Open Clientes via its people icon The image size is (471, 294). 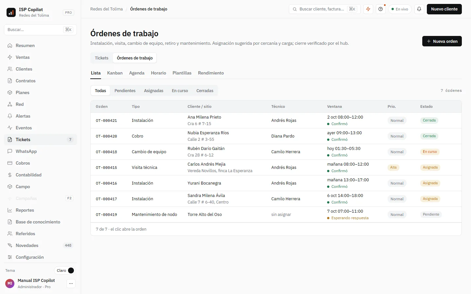click(10, 69)
